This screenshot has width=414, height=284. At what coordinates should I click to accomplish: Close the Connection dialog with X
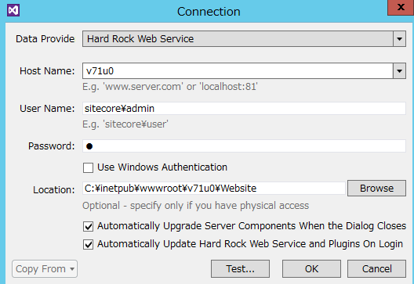401,7
